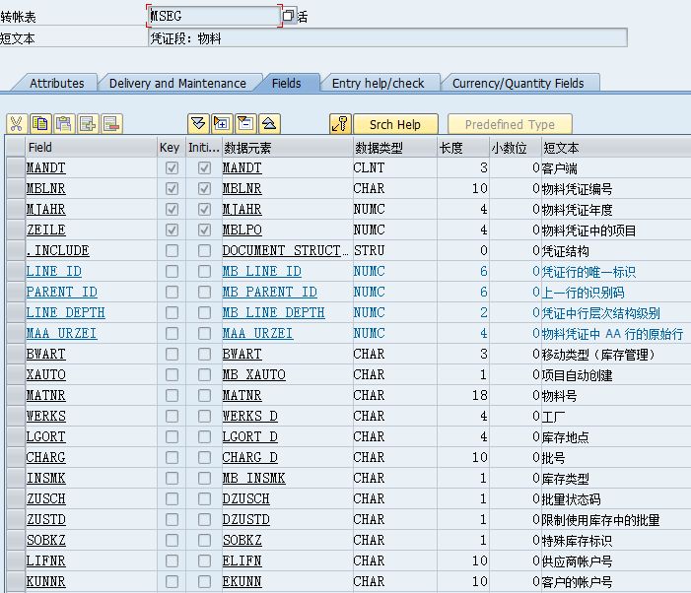Screen dimensions: 691x593
Task: Click length 18 in MATNR row
Action: click(x=479, y=395)
